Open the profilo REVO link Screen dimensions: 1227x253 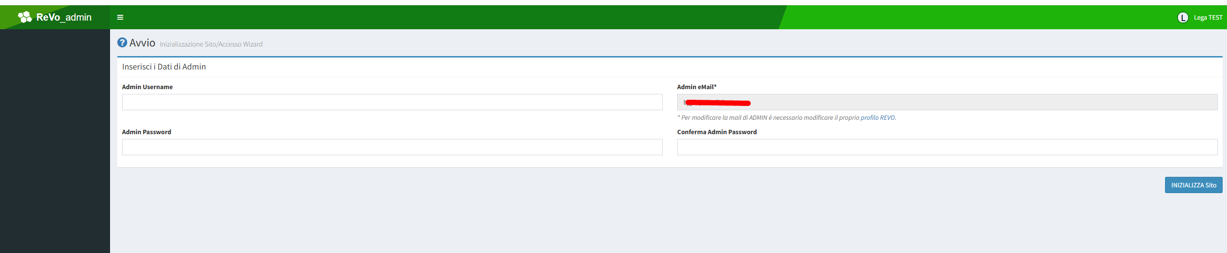(878, 117)
